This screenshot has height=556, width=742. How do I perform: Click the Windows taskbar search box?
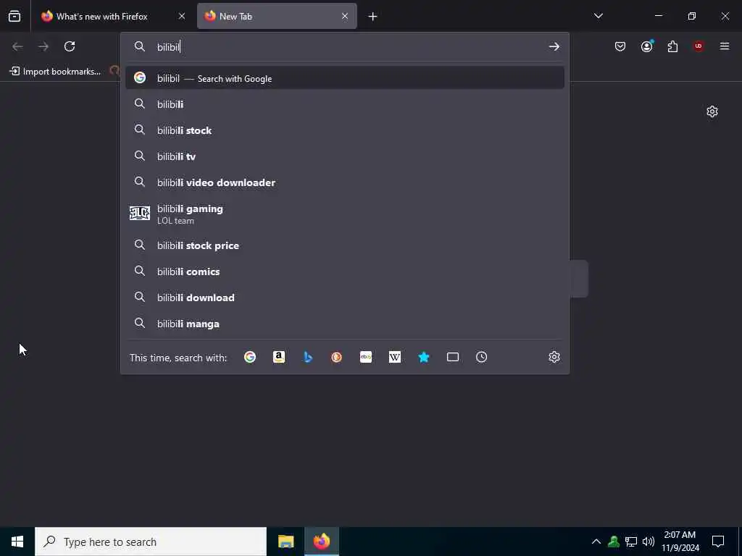pyautogui.click(x=151, y=542)
